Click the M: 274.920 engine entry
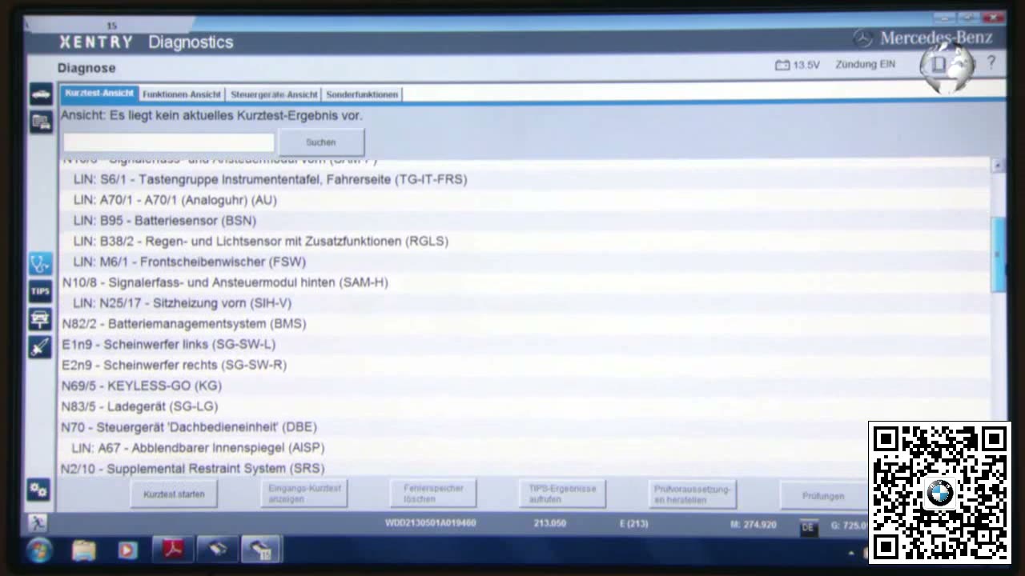1025x576 pixels. point(753,525)
